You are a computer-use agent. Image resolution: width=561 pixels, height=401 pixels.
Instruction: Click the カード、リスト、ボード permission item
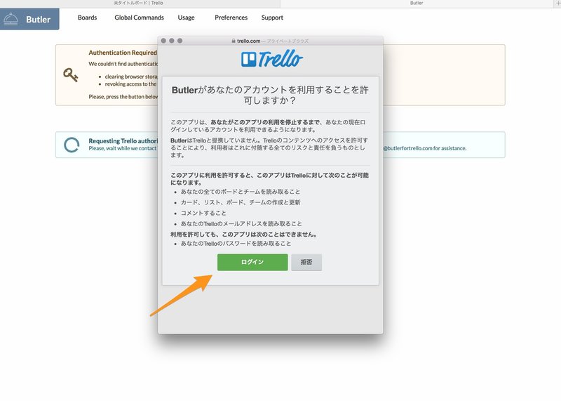pyautogui.click(x=241, y=202)
